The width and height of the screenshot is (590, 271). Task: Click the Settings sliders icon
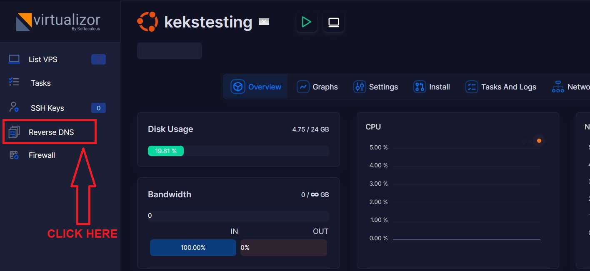[360, 87]
